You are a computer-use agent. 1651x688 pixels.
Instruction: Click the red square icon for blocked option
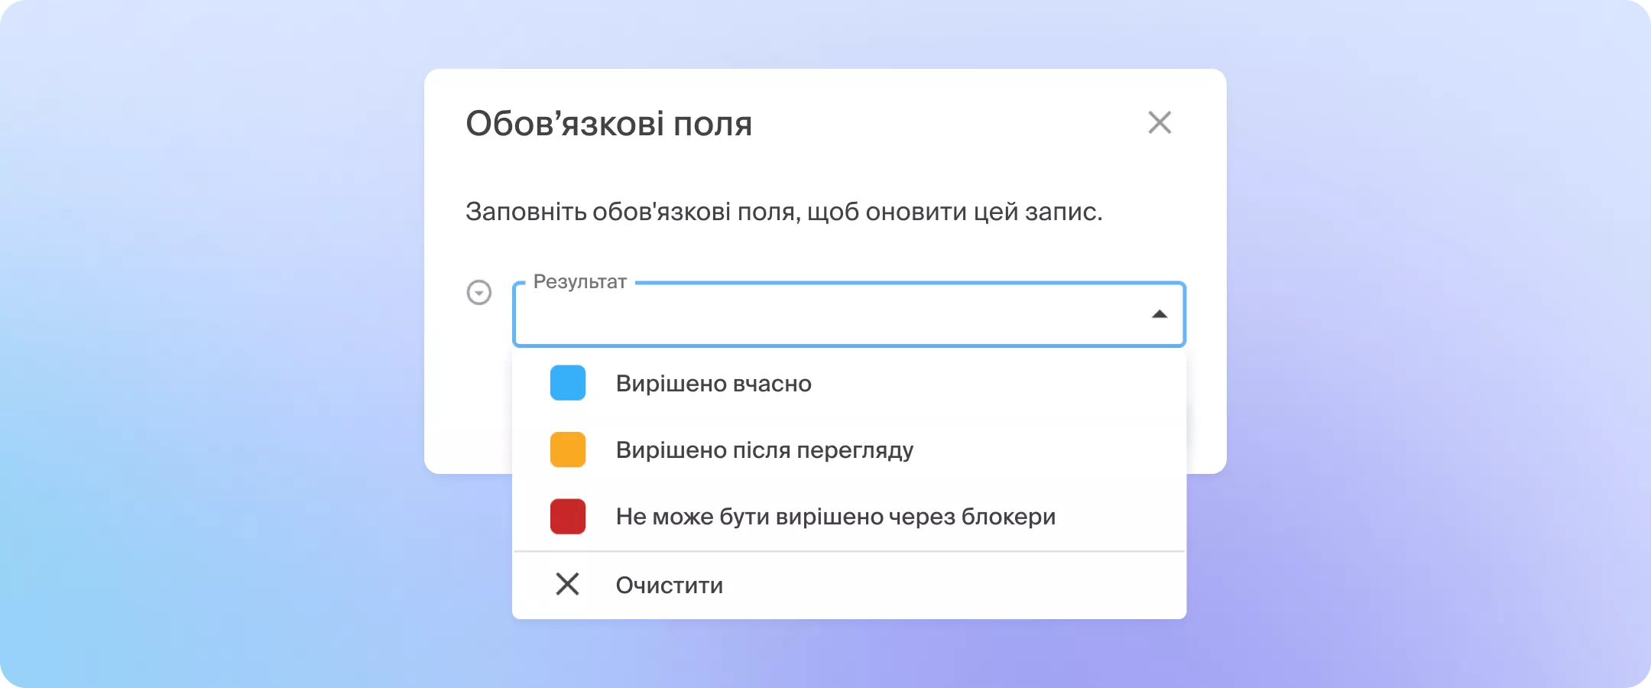566,516
